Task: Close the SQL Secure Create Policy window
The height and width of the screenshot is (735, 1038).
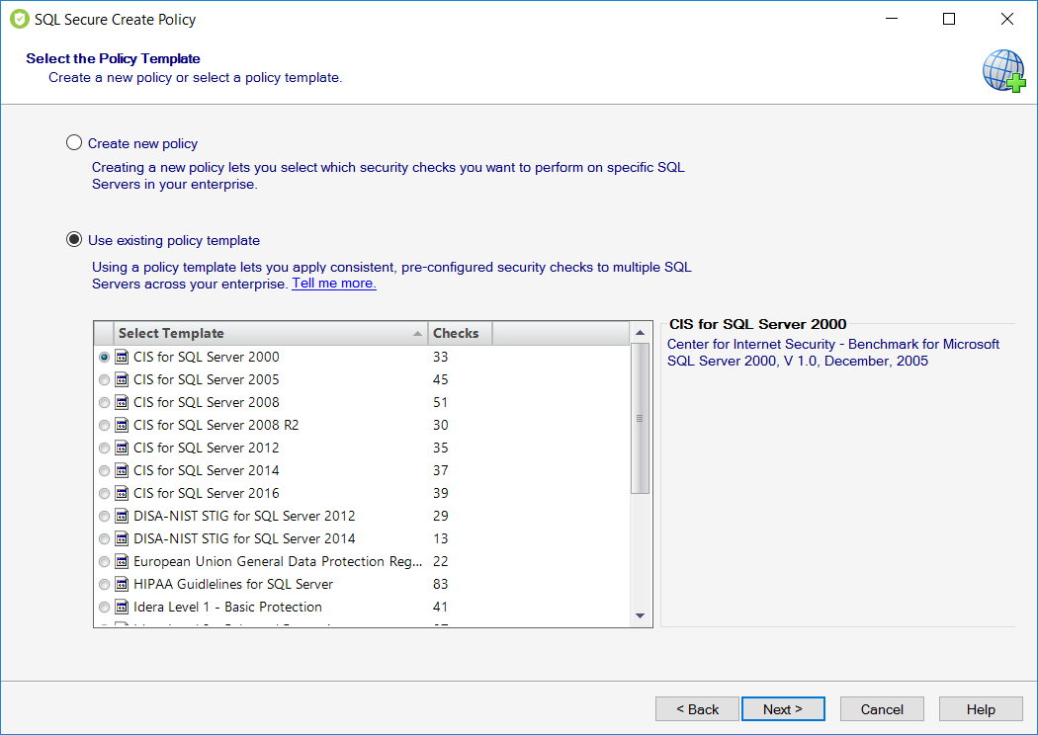Action: pyautogui.click(x=1007, y=19)
